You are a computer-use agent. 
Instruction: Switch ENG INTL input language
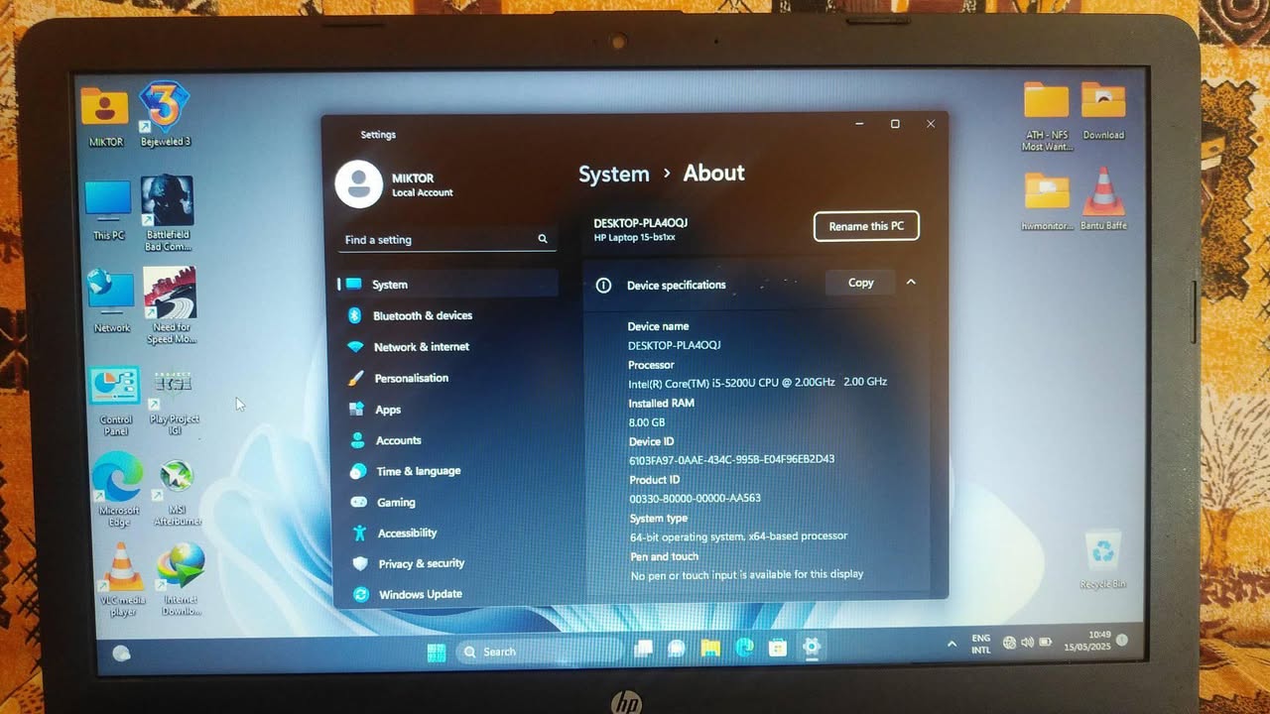pos(980,644)
